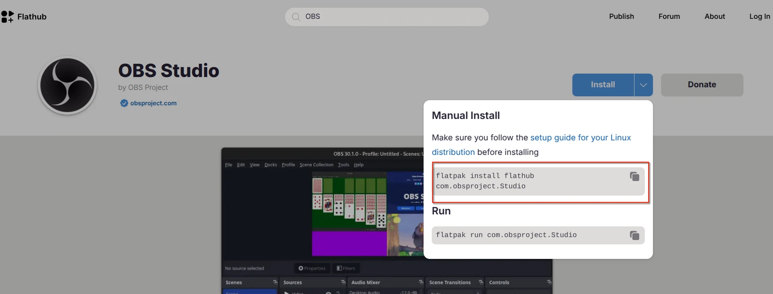The height and width of the screenshot is (294, 773).
Task: Click the OBS Studio title text
Action: pos(168,71)
